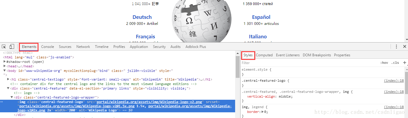This screenshot has width=408, height=118.
Task: Open (index):18 link beside vertical-align rule
Action: tap(394, 92)
